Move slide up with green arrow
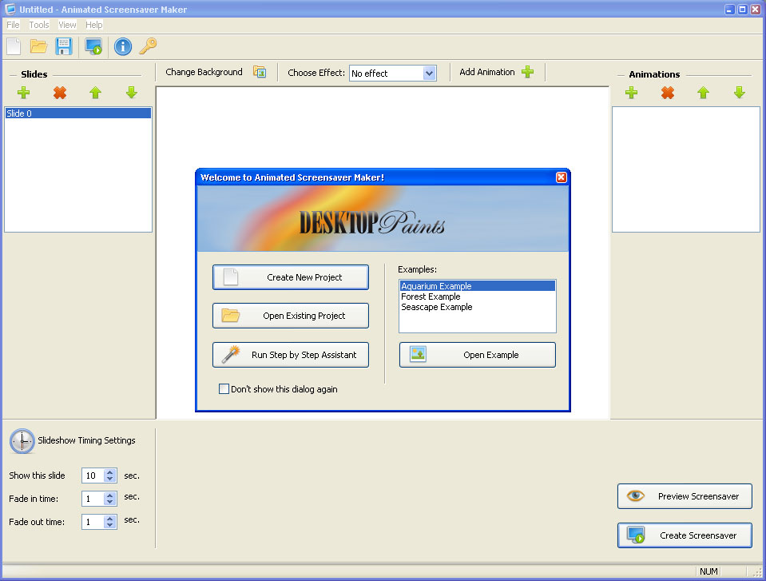The image size is (766, 581). 95,93
